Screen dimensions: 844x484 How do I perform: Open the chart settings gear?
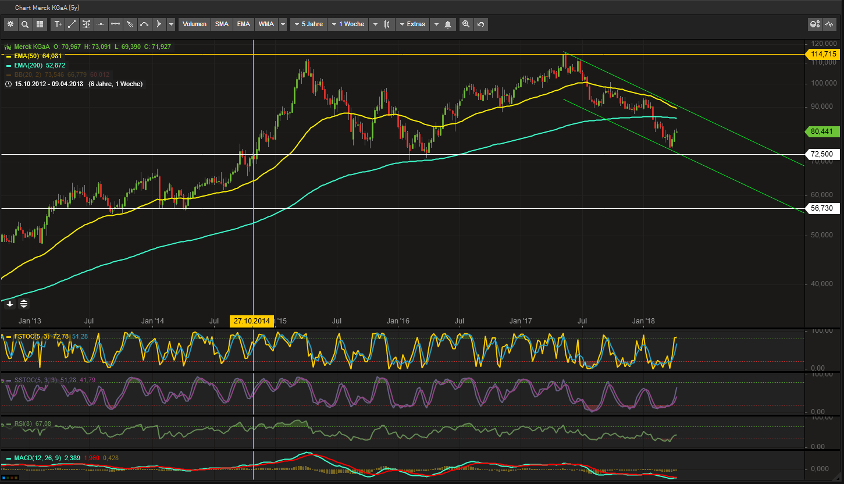pos(10,24)
